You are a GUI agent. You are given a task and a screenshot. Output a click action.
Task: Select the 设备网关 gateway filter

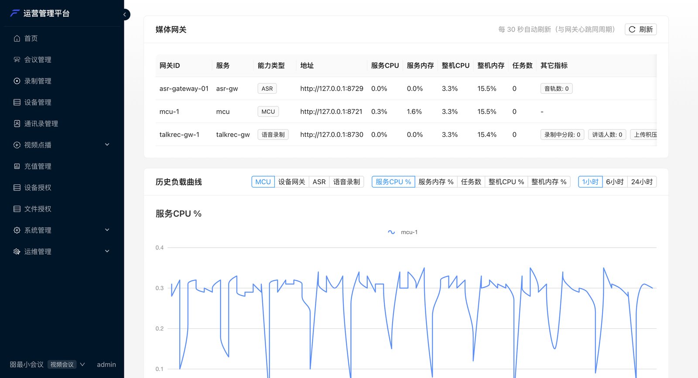[292, 182]
